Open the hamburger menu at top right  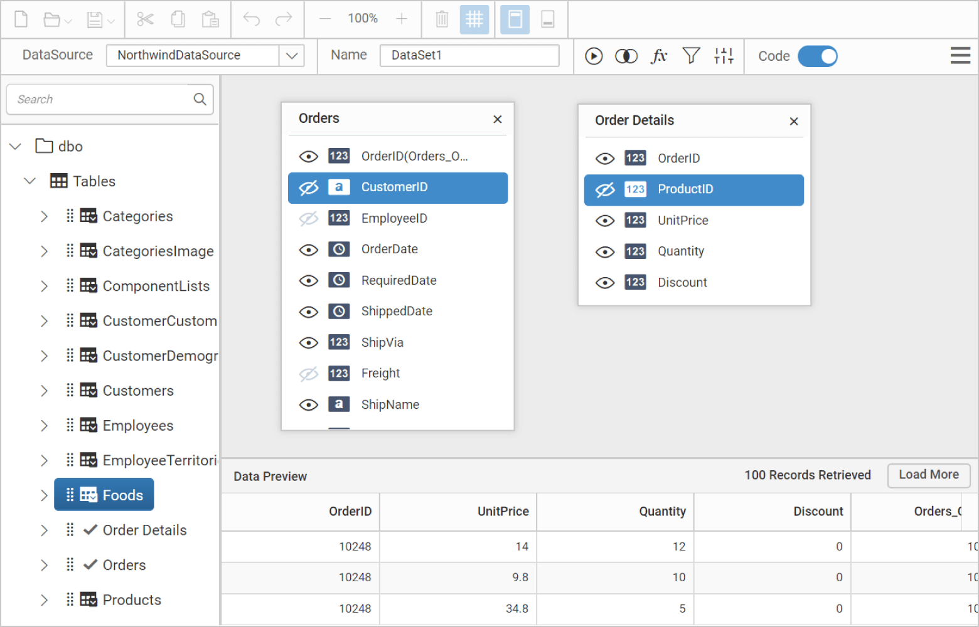pyautogui.click(x=960, y=55)
